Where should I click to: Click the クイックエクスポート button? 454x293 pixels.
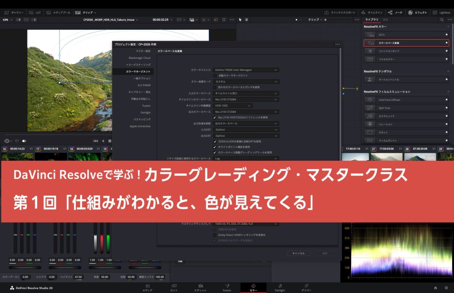pyautogui.click(x=340, y=12)
